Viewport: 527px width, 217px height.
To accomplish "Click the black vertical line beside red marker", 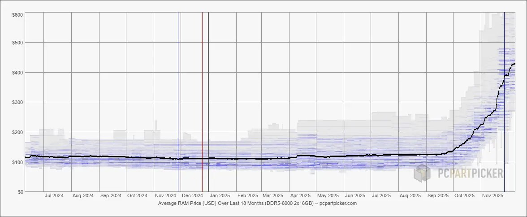I will (208, 103).
